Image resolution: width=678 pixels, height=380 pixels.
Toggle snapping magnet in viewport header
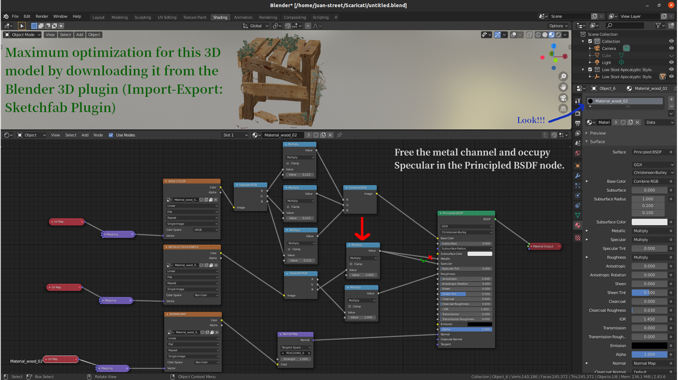[x=287, y=25]
